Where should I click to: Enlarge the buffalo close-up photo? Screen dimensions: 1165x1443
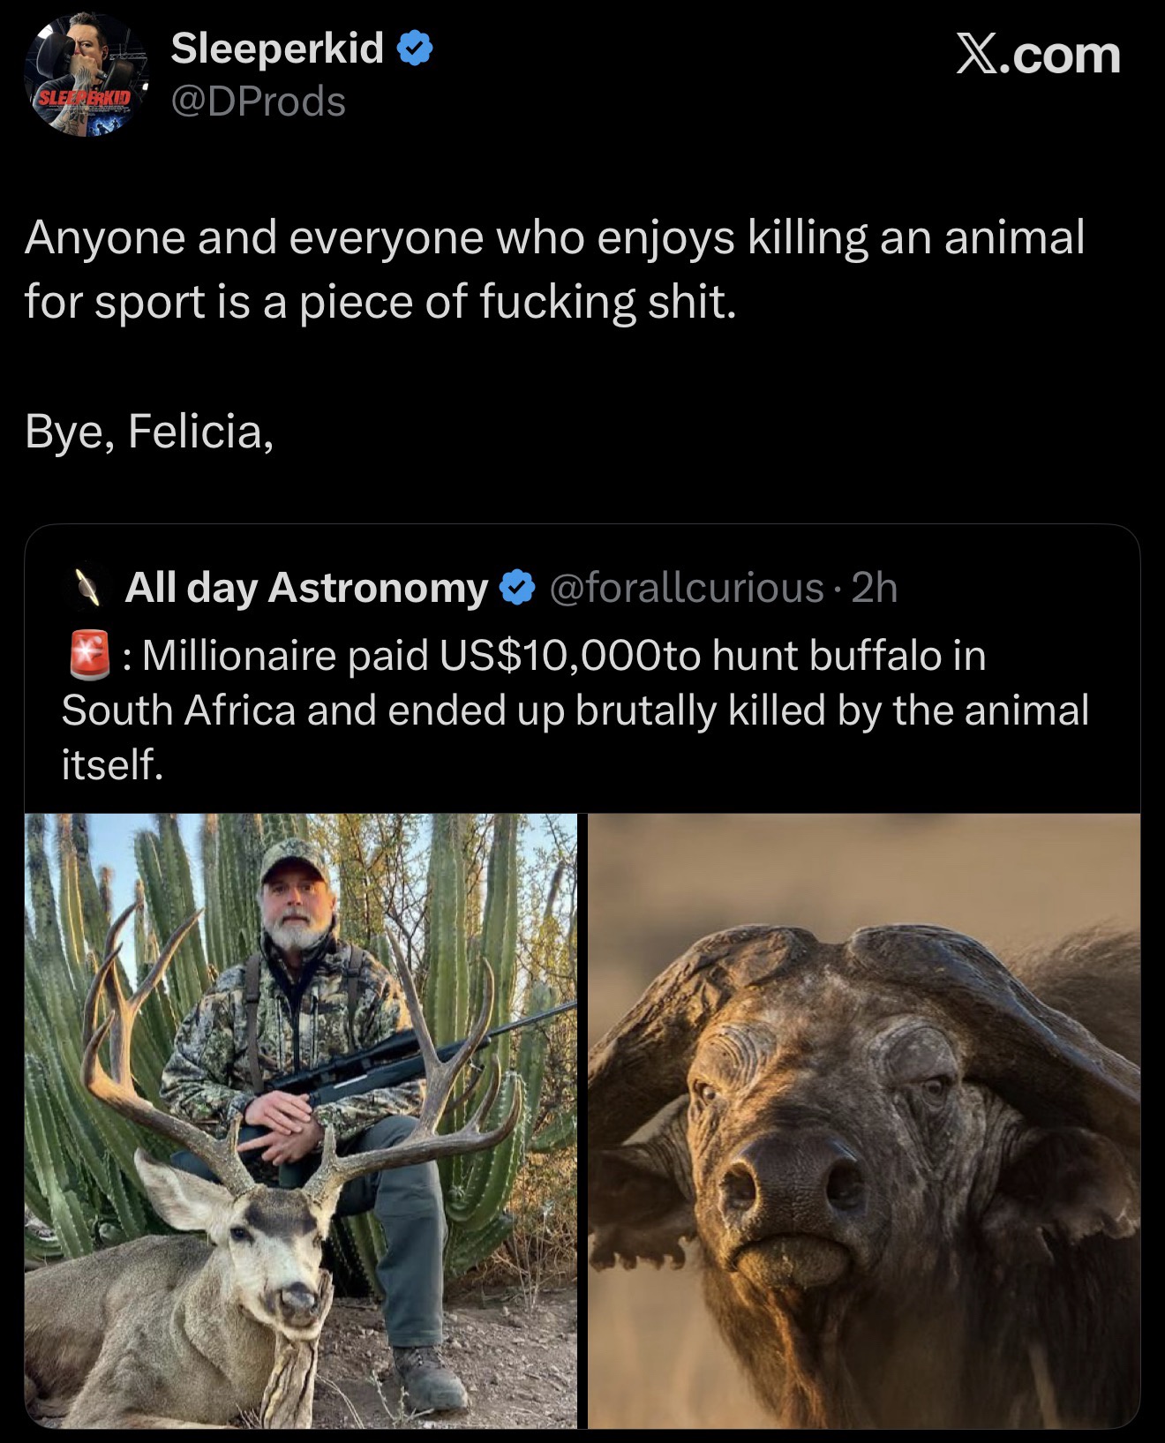[864, 1120]
